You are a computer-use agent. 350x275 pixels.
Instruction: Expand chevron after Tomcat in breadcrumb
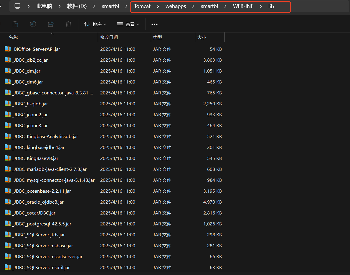[158, 6]
